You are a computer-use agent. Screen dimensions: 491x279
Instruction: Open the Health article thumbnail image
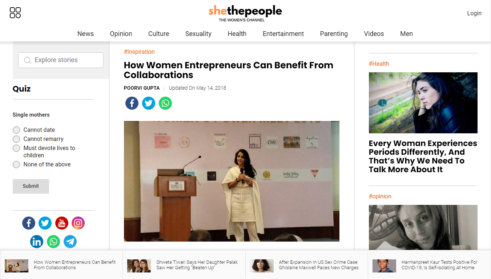(x=423, y=103)
